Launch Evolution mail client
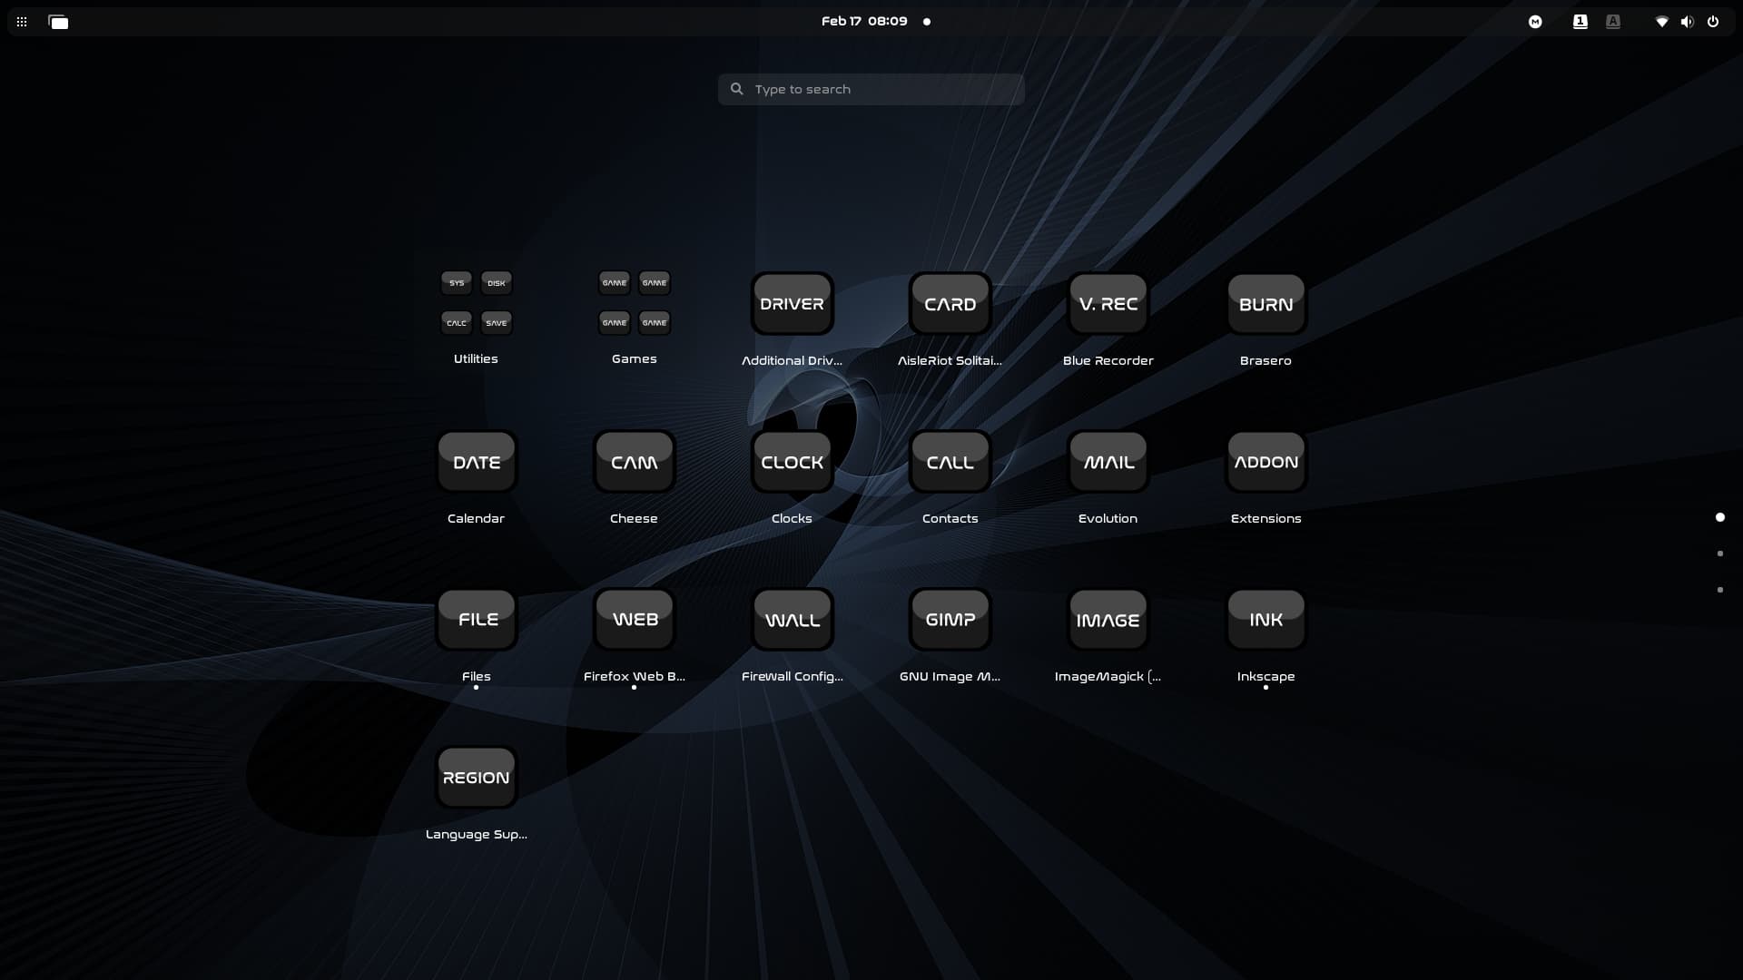Image resolution: width=1743 pixels, height=980 pixels. coord(1108,463)
